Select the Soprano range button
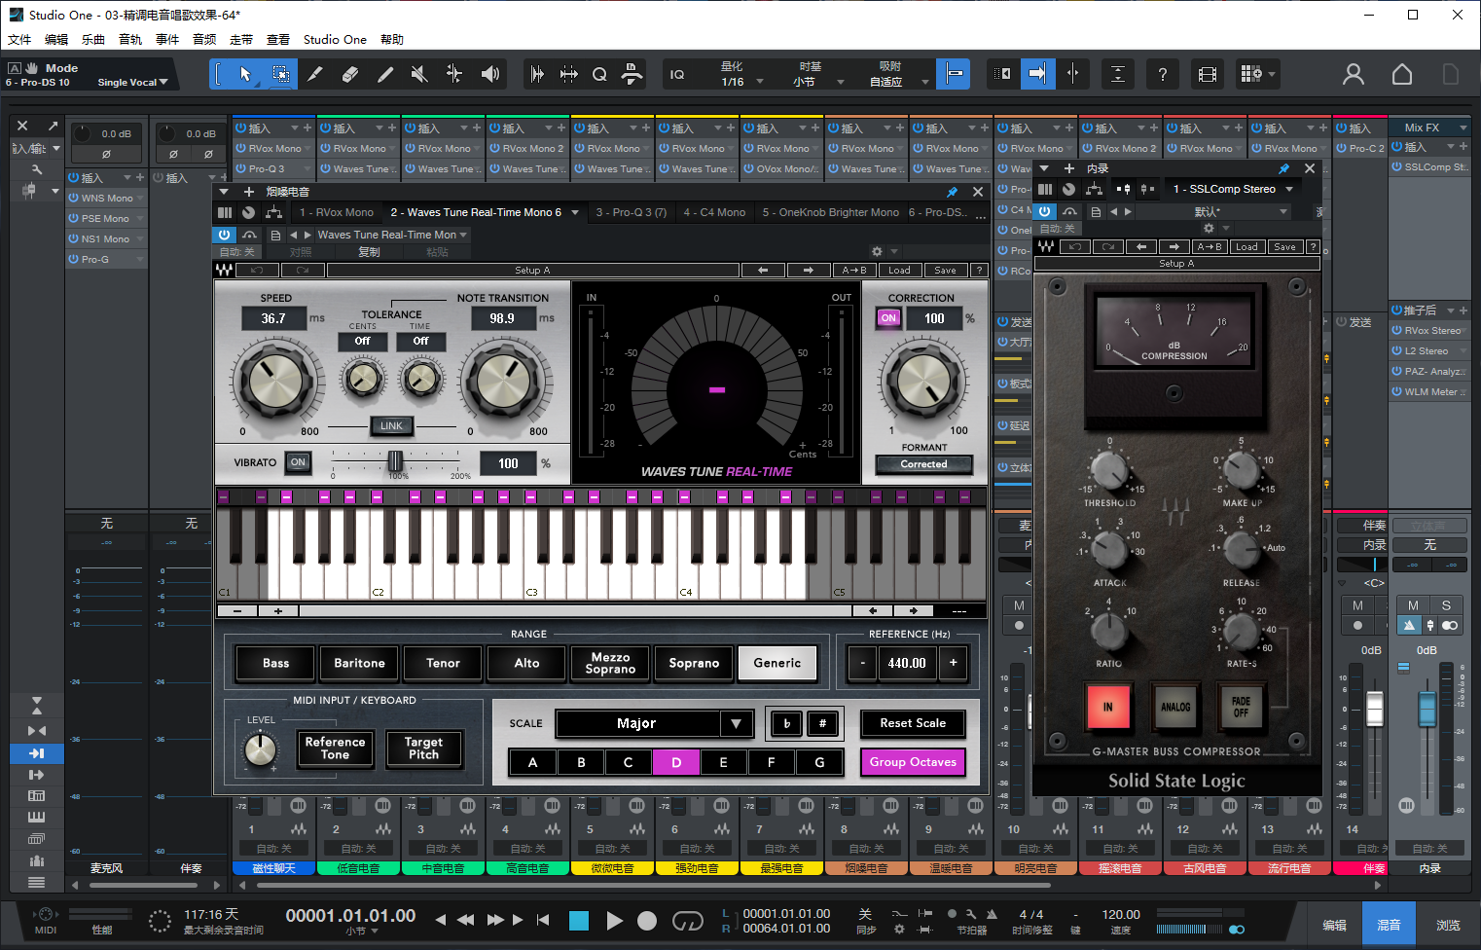Image resolution: width=1481 pixels, height=950 pixels. click(x=694, y=663)
